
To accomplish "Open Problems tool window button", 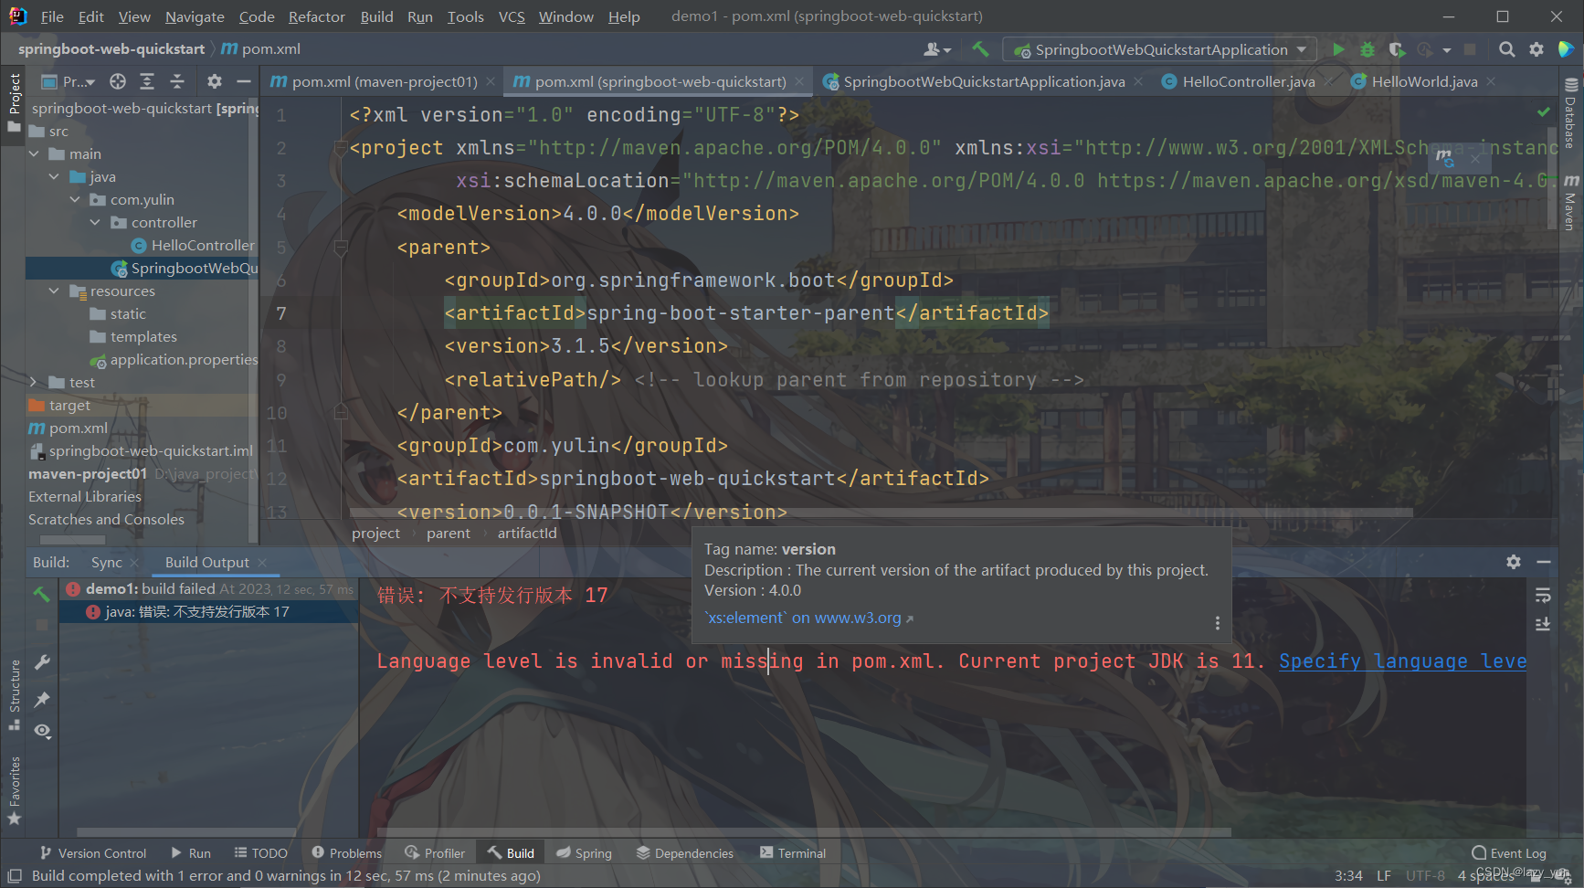I will pos(346,852).
